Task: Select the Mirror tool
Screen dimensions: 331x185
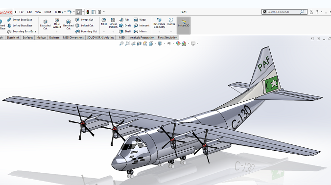Action: pyautogui.click(x=140, y=31)
